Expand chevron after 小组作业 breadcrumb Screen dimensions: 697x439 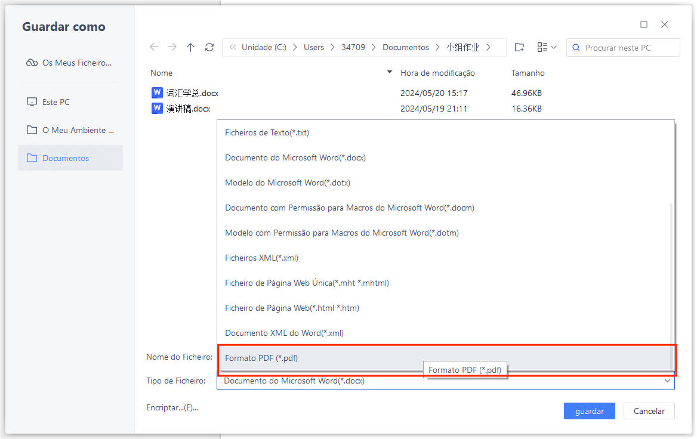489,47
